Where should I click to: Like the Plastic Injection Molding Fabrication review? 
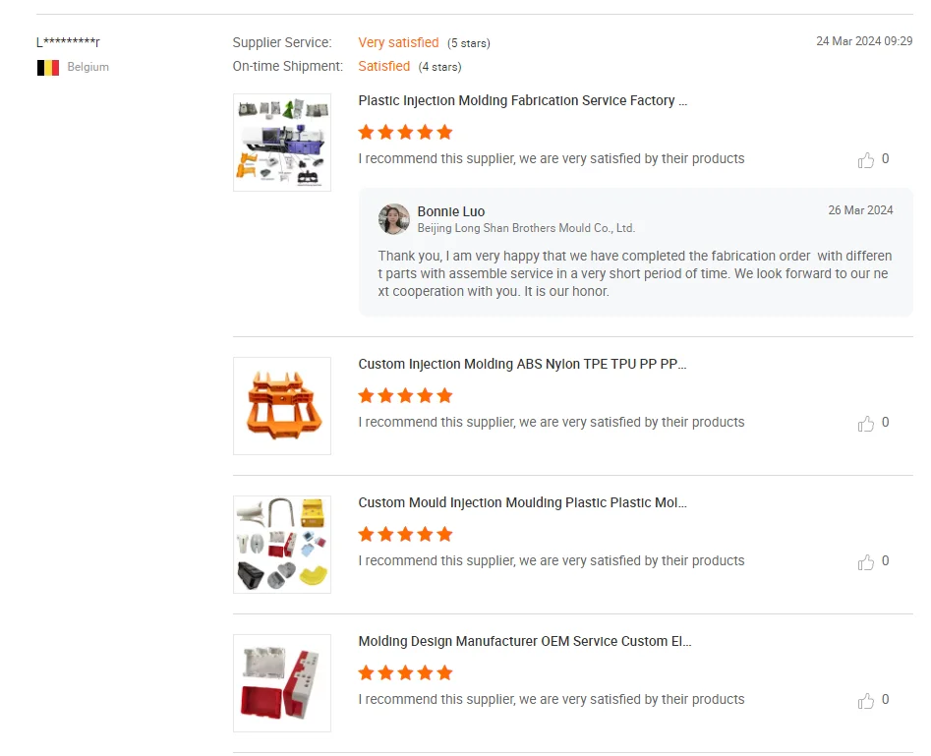coord(866,159)
